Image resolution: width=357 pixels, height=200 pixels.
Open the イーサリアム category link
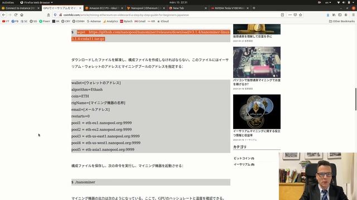(244, 164)
